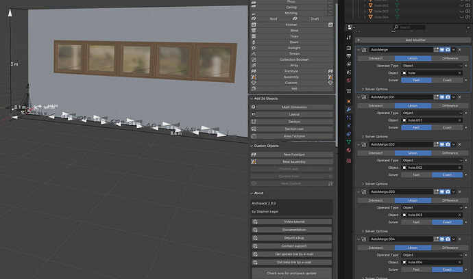
Task: Toggle render display for AutoMerge.004 modifier
Action: pyautogui.click(x=448, y=239)
